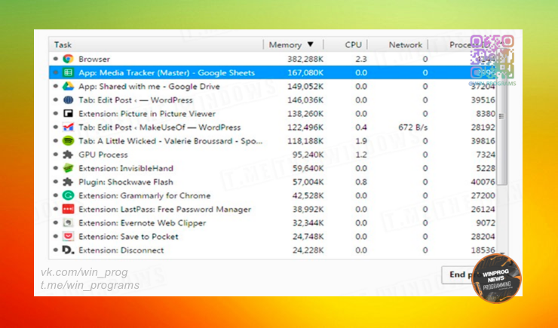Viewport: 558px width, 328px height.
Task: Select Extension: Evernote Web Clipper row
Action: tap(273, 222)
